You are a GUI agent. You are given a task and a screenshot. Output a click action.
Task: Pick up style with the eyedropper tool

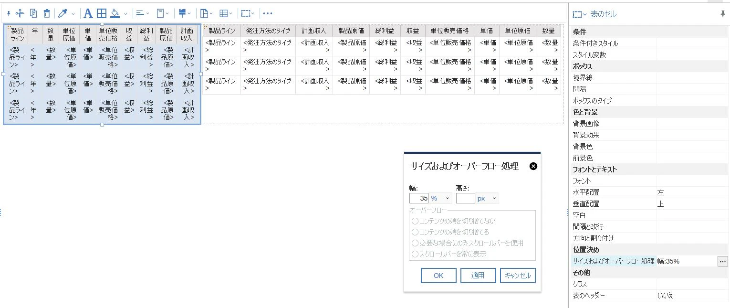point(63,13)
